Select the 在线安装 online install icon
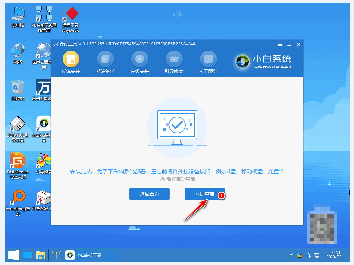Screen dimensions: 354x265 (139, 60)
